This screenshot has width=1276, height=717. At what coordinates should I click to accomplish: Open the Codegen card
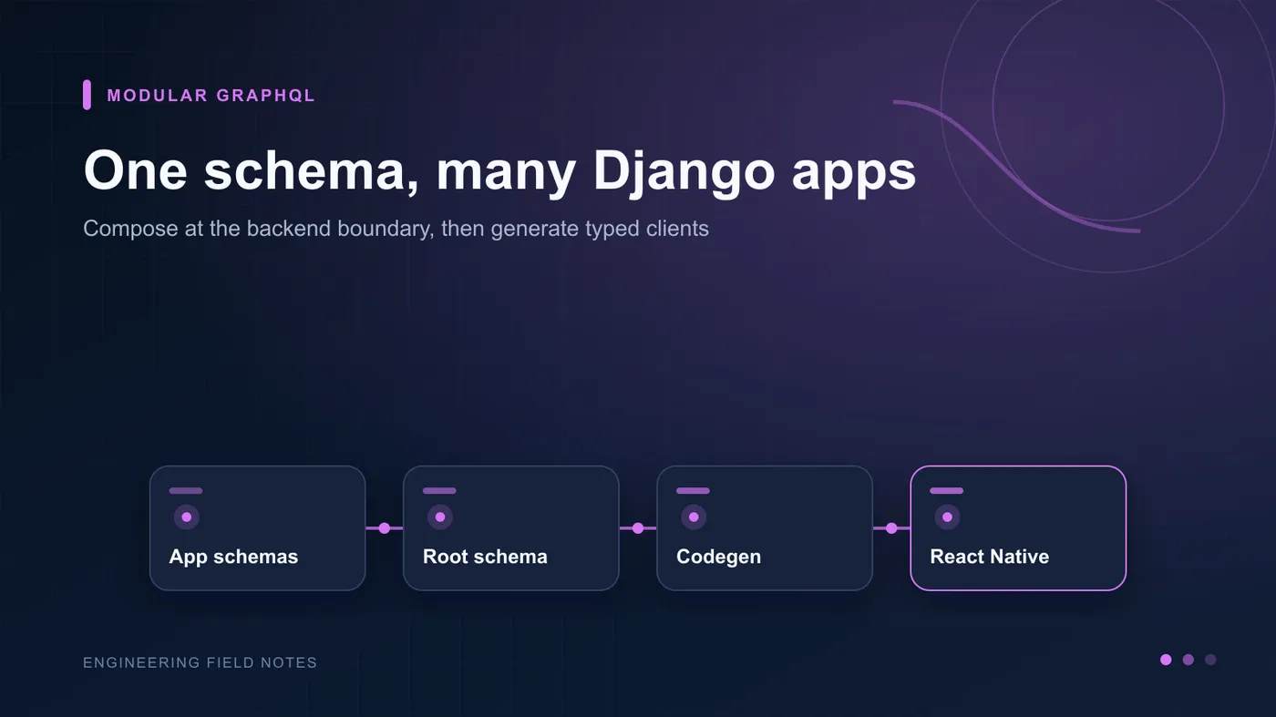pyautogui.click(x=764, y=528)
